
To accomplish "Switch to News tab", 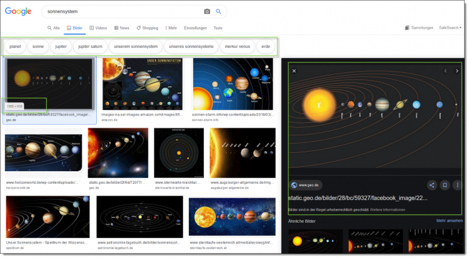I will point(121,28).
